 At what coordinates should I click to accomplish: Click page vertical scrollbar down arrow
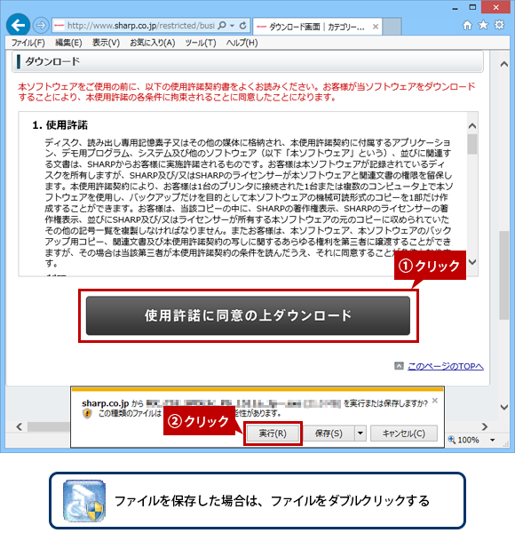(x=504, y=407)
